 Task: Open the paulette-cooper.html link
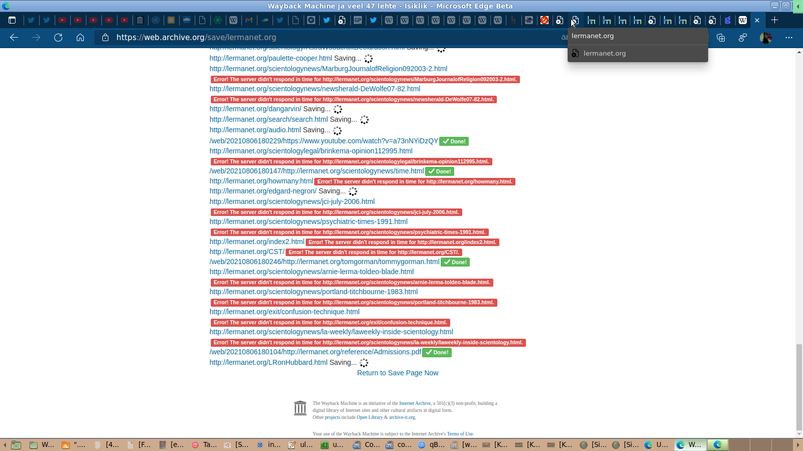(271, 58)
